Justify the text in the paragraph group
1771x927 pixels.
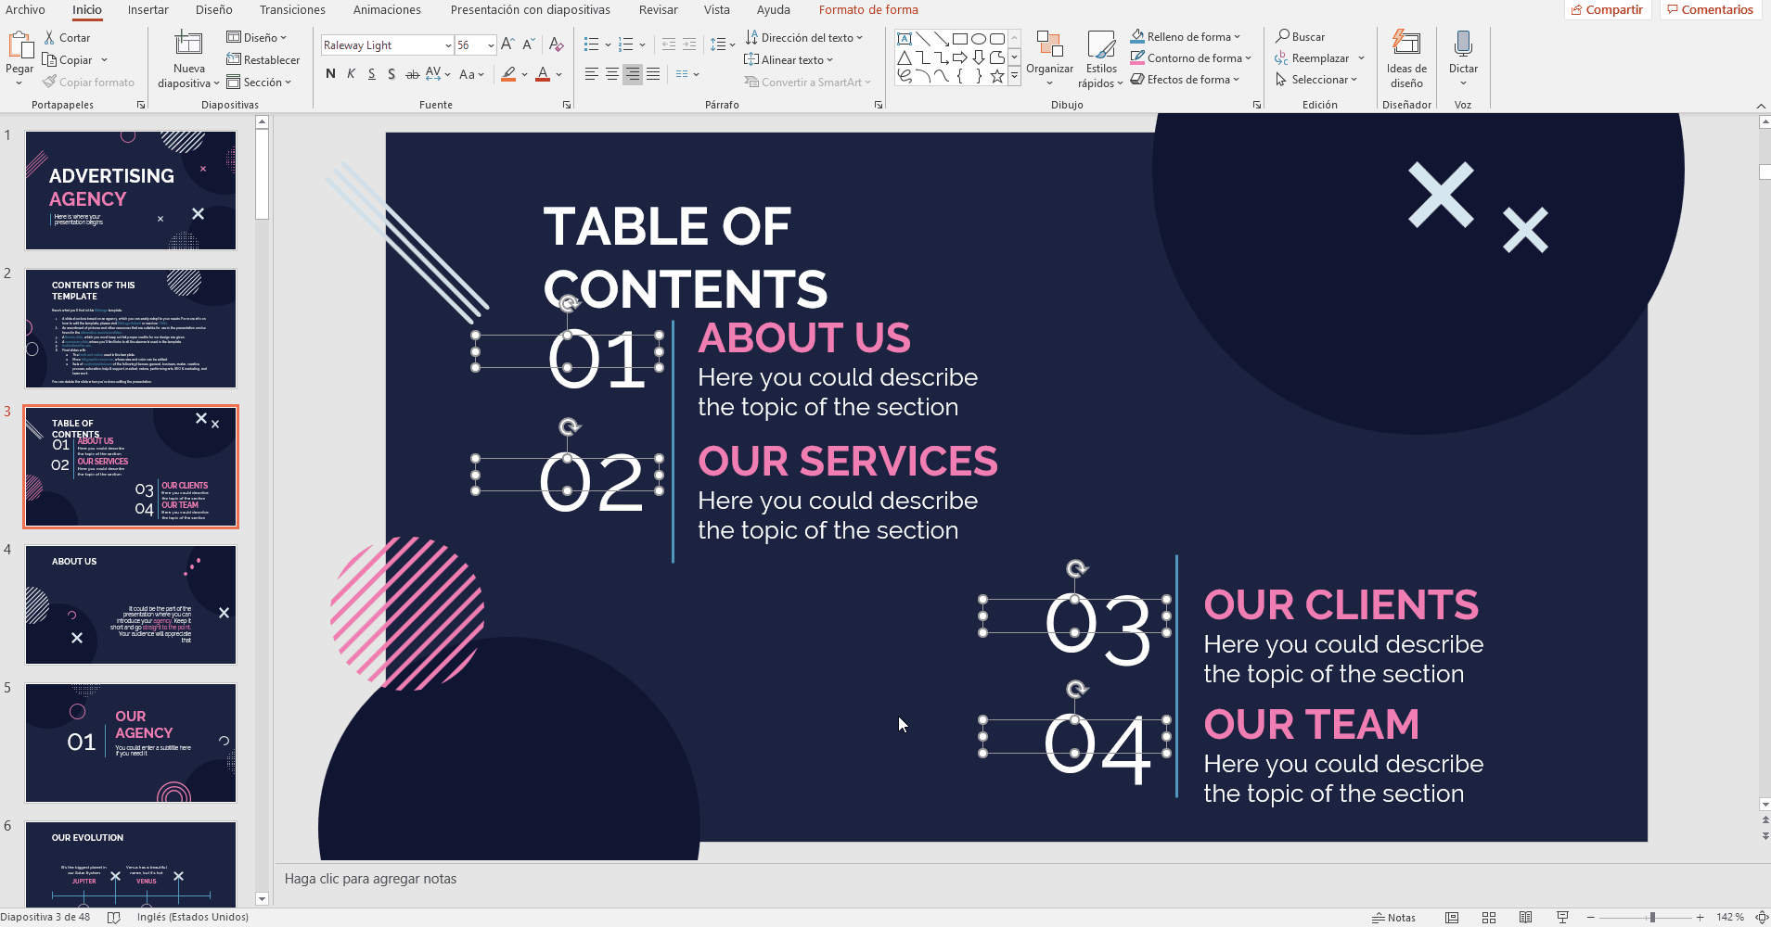pos(653,74)
